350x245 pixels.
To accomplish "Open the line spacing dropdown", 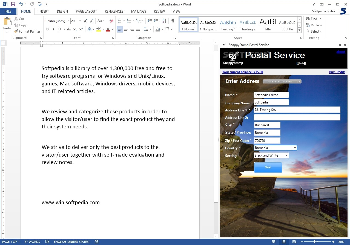I will click(148, 29).
